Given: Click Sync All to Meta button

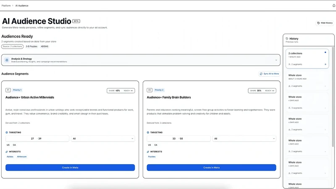Looking at the screenshot, I should click(x=269, y=74).
